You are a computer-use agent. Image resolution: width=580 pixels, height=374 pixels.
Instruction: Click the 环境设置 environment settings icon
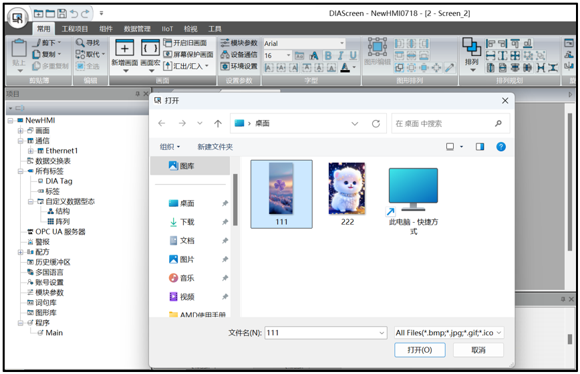pyautogui.click(x=239, y=66)
